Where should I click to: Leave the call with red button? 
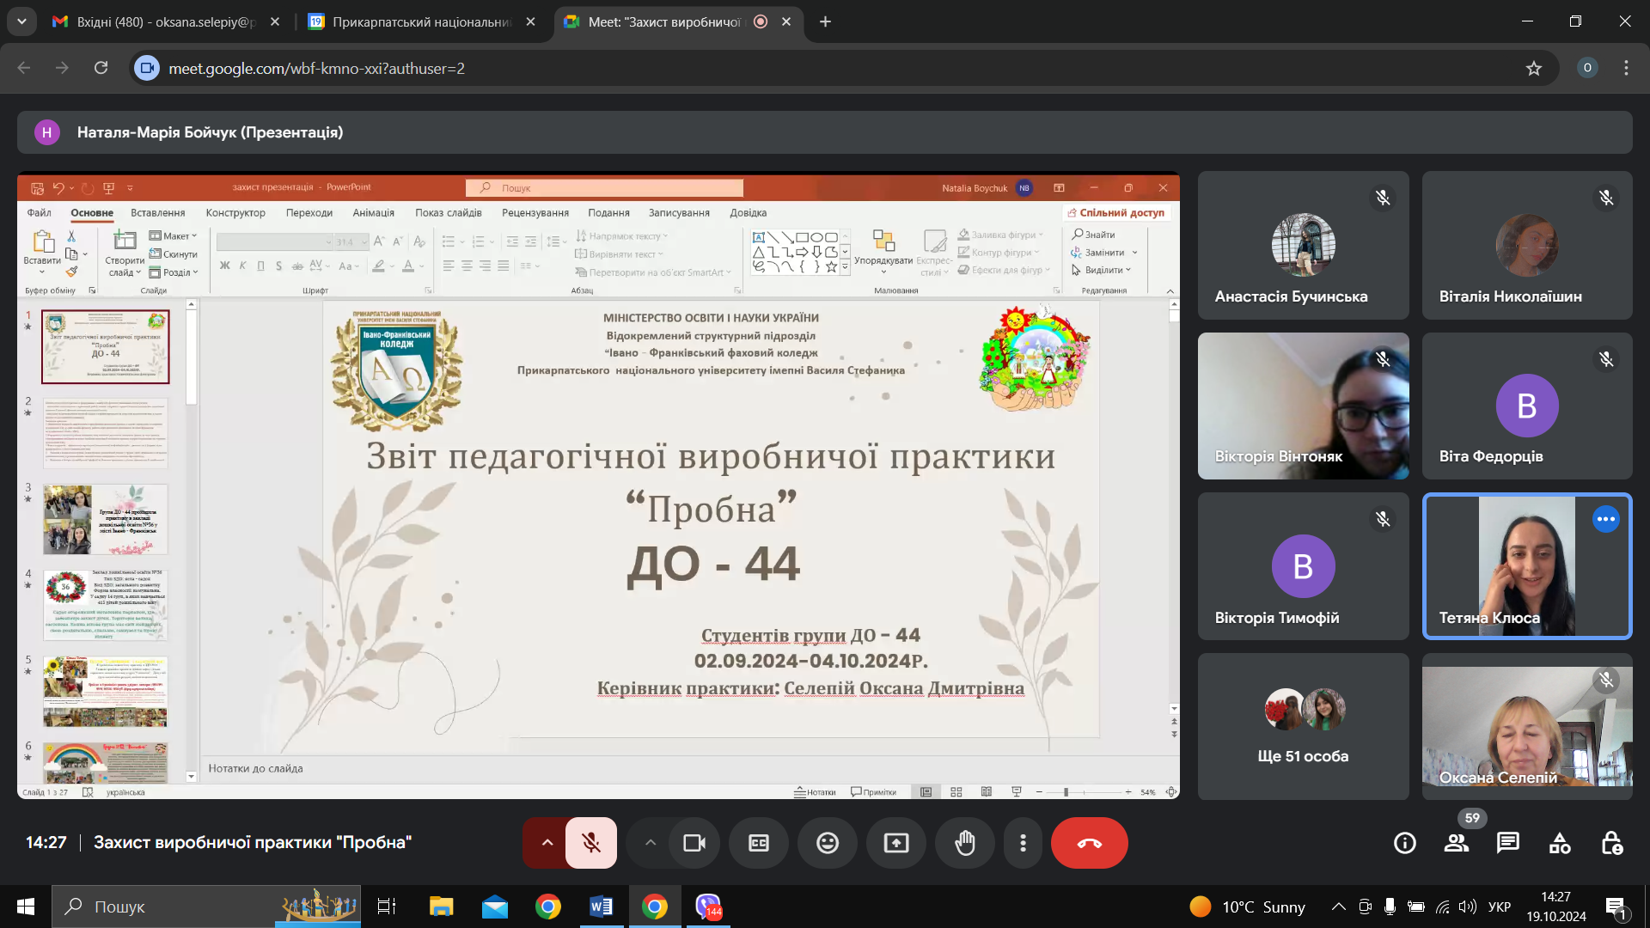(x=1089, y=843)
